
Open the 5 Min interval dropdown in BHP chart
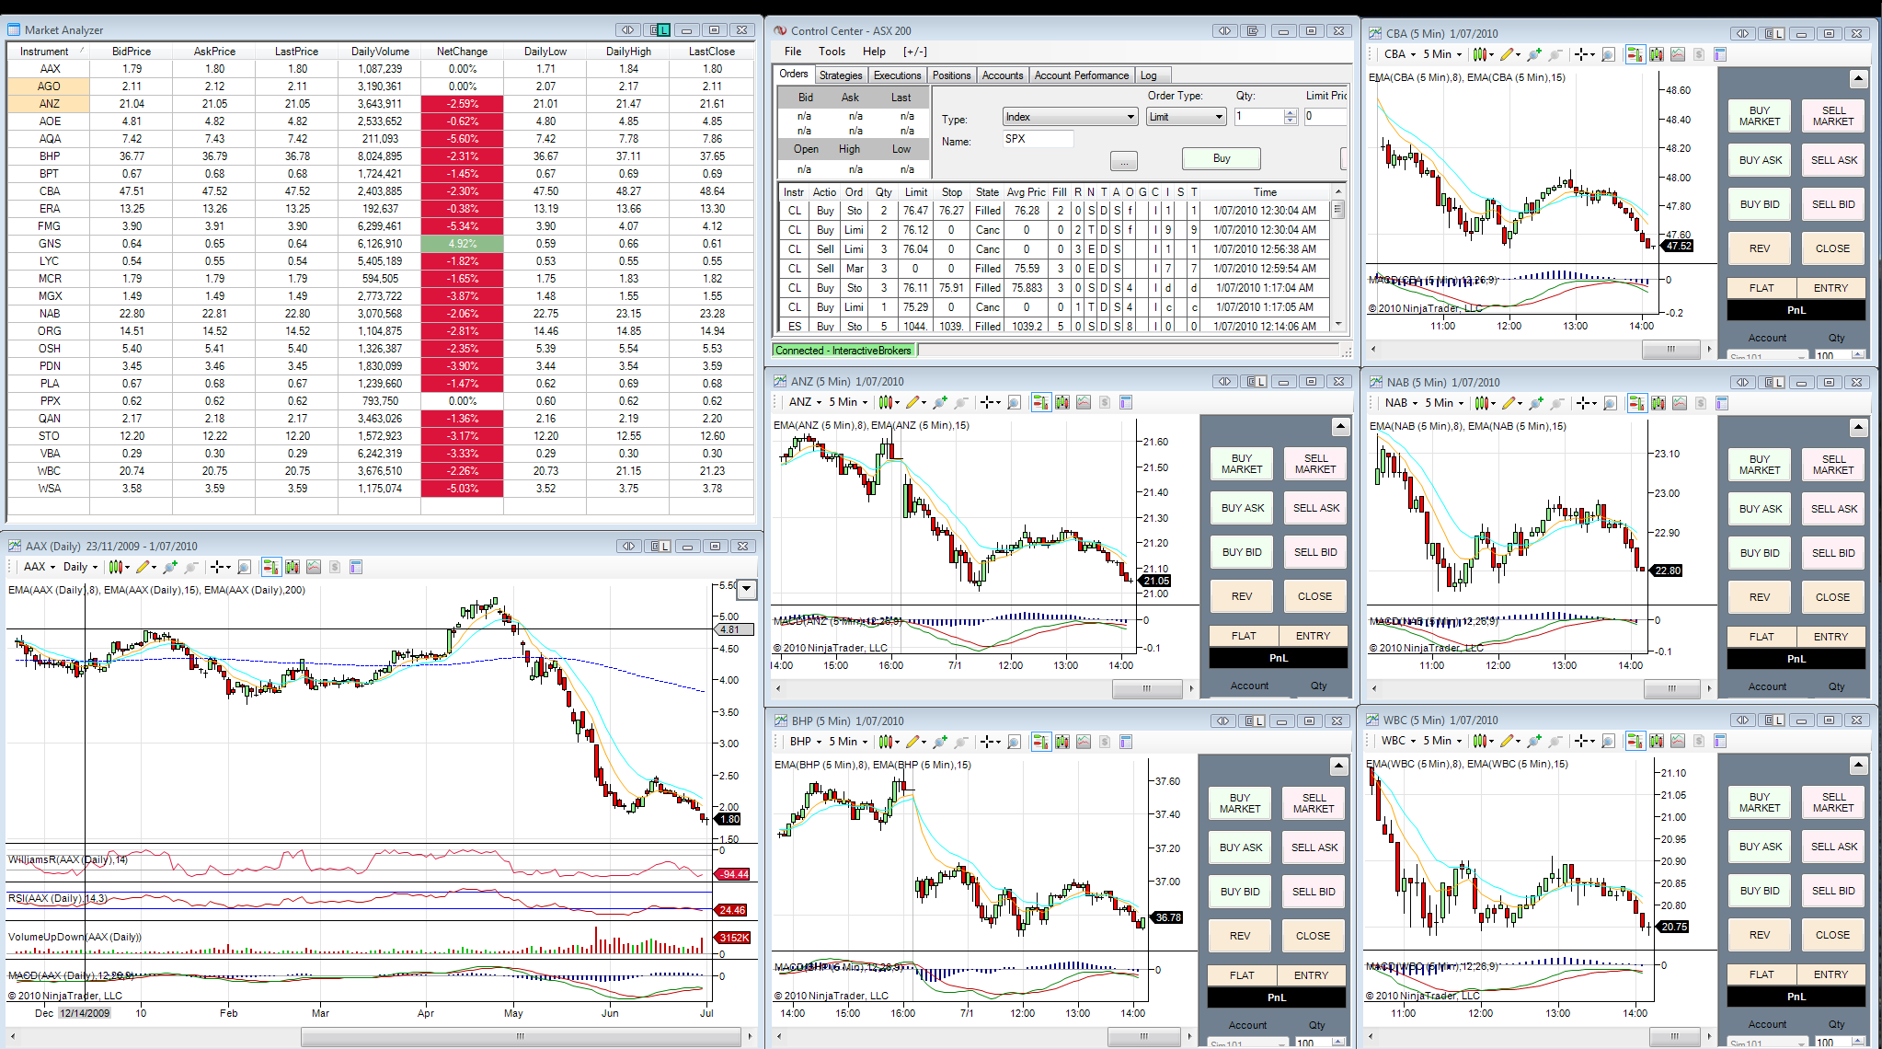pyautogui.click(x=848, y=742)
